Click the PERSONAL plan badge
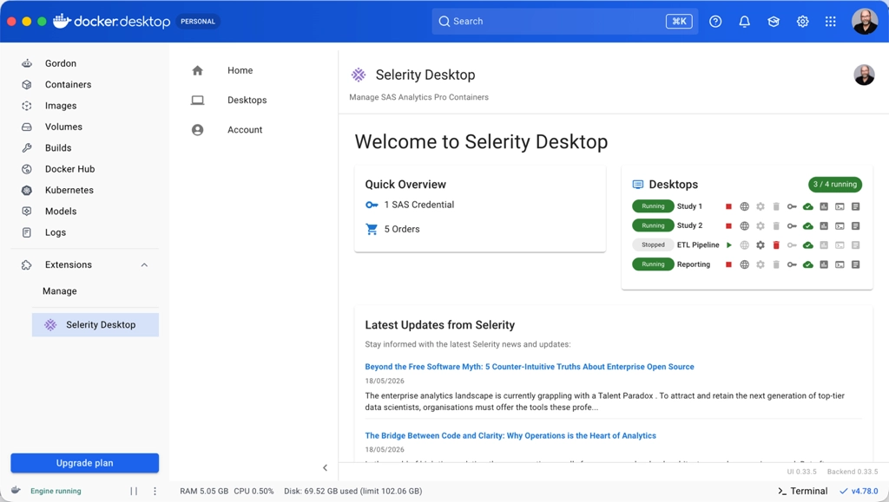Image resolution: width=889 pixels, height=502 pixels. coord(198,22)
